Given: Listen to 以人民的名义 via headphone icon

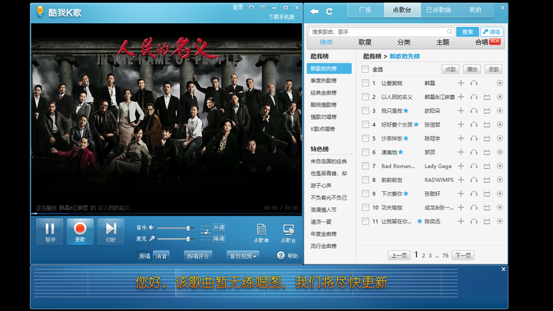Looking at the screenshot, I should (x=474, y=97).
